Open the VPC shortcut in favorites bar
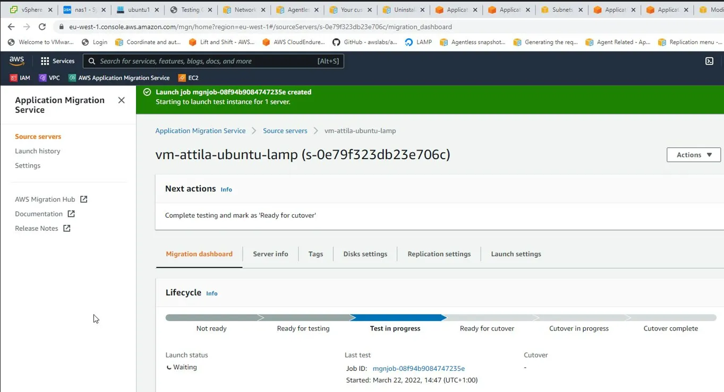Viewport: 724px width, 392px height. point(49,78)
